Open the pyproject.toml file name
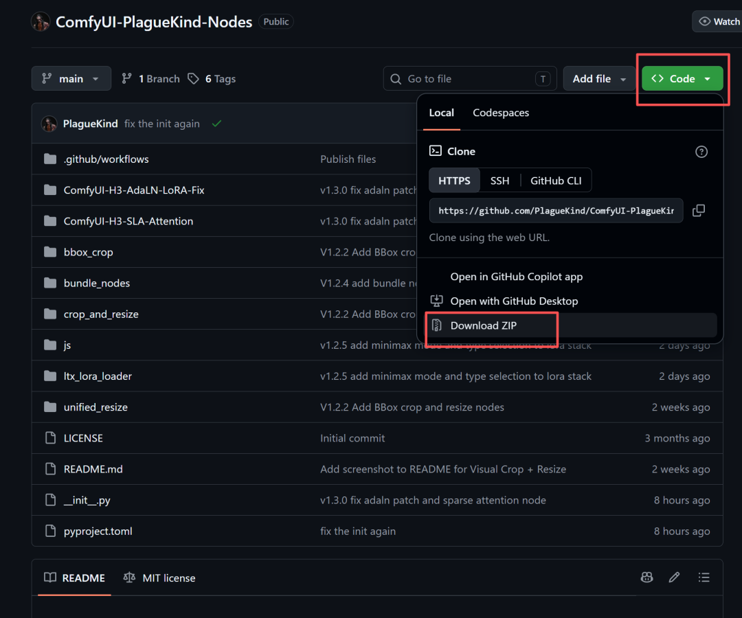Viewport: 742px width, 618px height. [98, 531]
